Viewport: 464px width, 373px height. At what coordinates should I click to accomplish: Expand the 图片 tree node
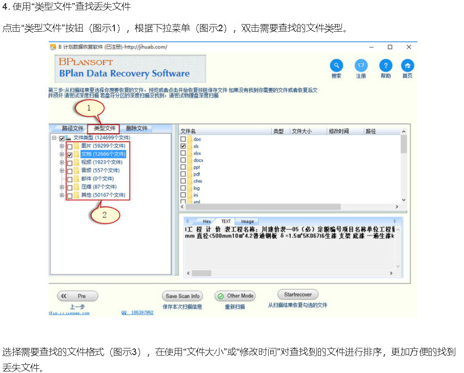pos(62,146)
